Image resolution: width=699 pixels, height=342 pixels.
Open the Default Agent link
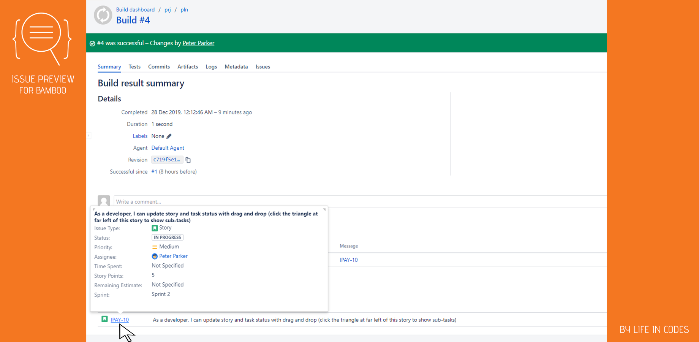[168, 148]
